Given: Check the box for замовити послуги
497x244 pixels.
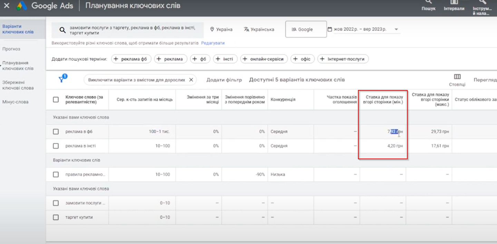Looking at the screenshot, I should [56, 203].
